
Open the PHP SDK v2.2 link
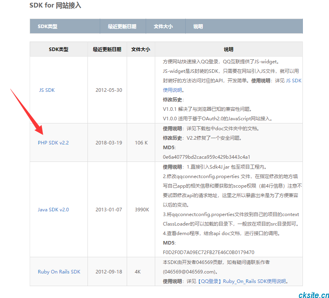click(x=53, y=143)
